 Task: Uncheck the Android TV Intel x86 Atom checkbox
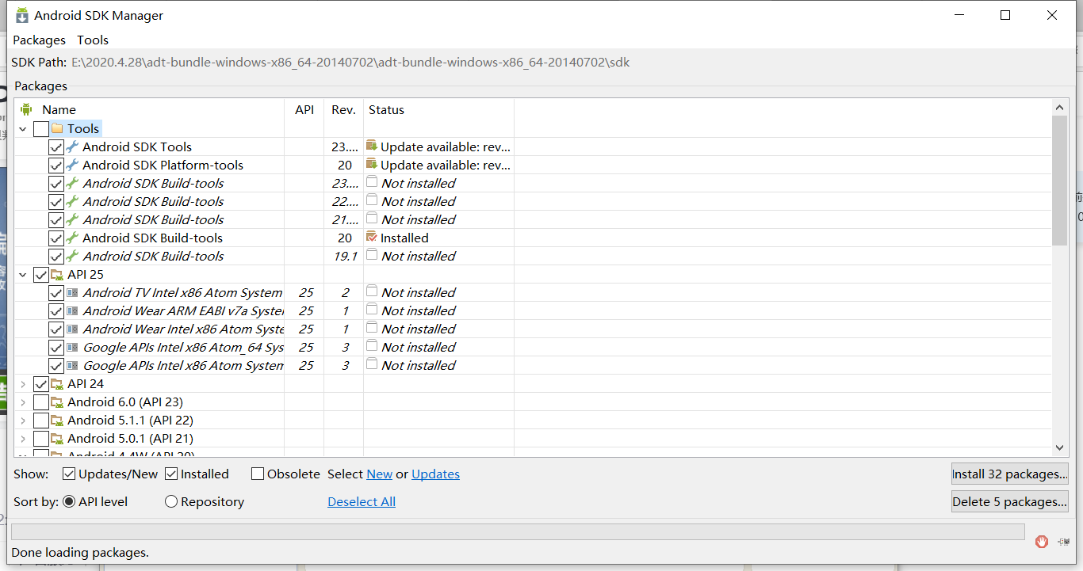click(x=56, y=293)
